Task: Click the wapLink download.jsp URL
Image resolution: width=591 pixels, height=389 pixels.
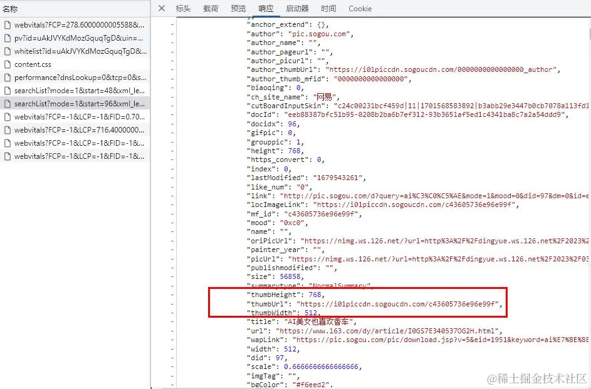Action: (440, 340)
